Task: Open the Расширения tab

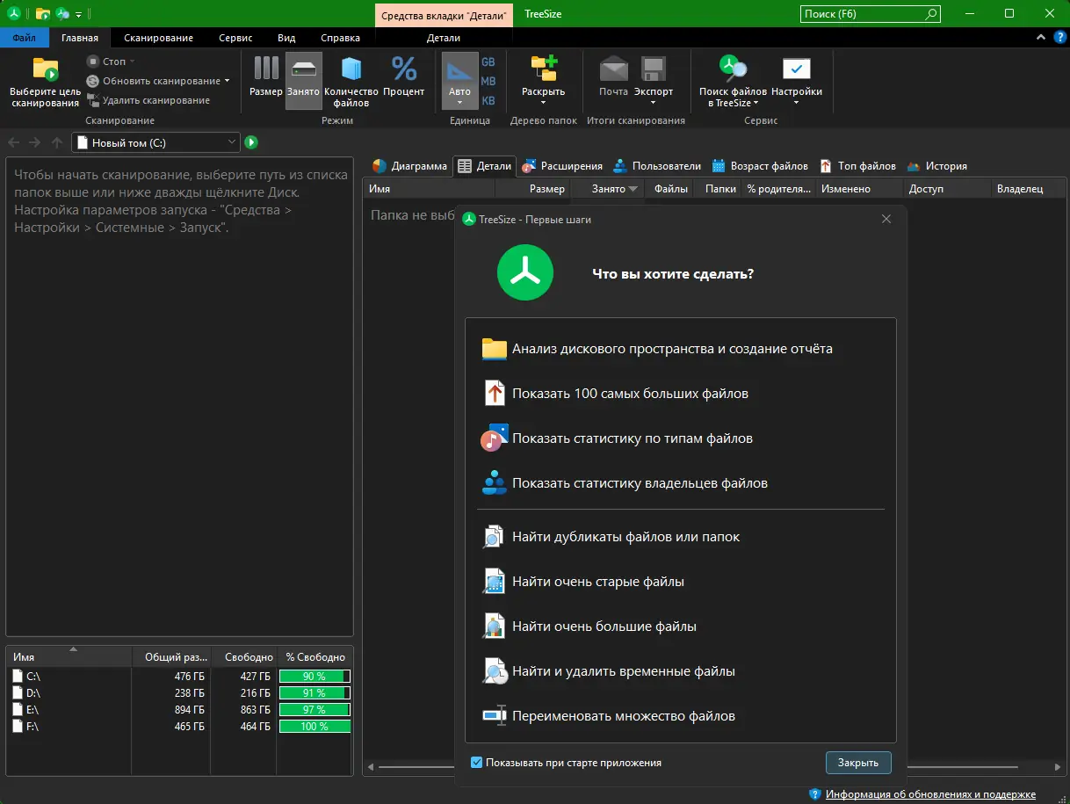Action: 562,165
